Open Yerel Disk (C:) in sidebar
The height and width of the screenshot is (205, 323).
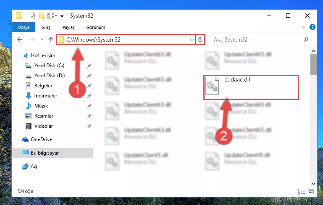(x=49, y=65)
